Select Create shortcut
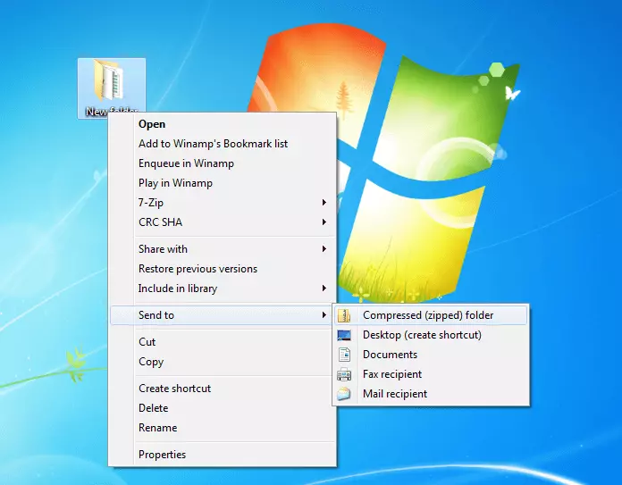Screen dimensions: 622x485 pos(223,389)
